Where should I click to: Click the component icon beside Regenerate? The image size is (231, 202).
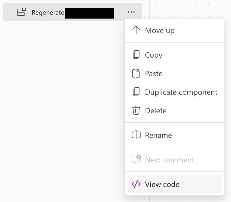(x=21, y=12)
